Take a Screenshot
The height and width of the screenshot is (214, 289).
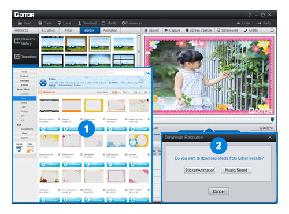pyautogui.click(x=227, y=31)
